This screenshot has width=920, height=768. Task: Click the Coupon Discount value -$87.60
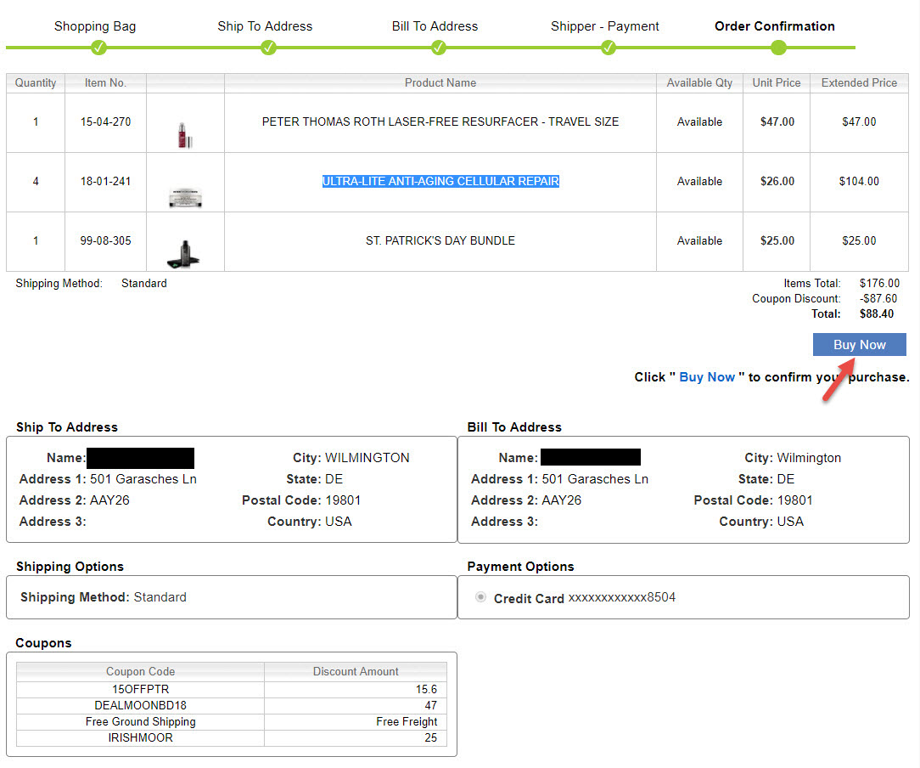pyautogui.click(x=878, y=298)
